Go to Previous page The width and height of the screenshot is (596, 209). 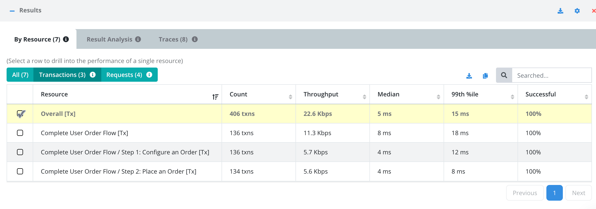tap(525, 193)
